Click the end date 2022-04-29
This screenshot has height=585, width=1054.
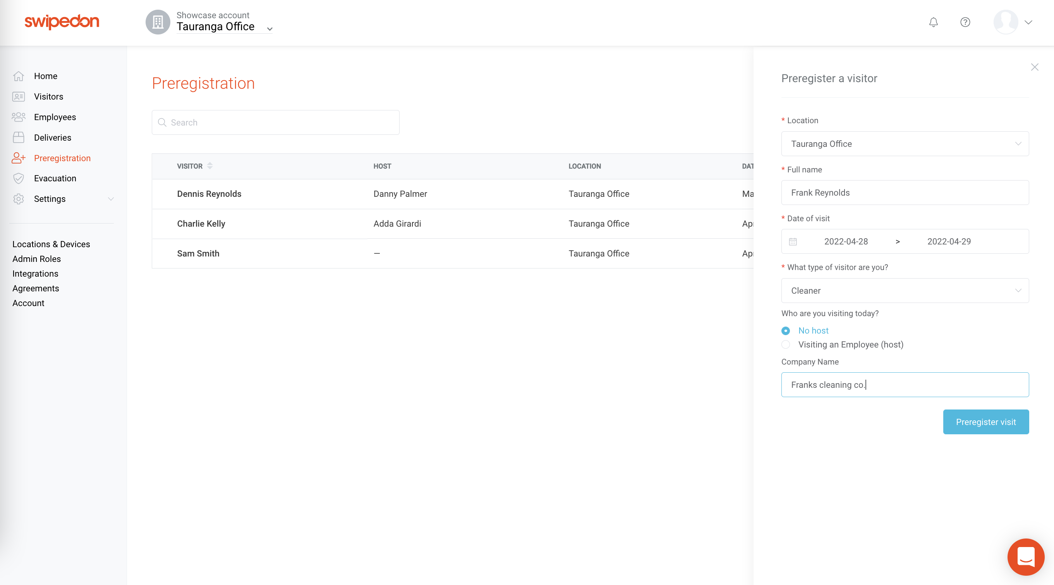[x=949, y=241]
